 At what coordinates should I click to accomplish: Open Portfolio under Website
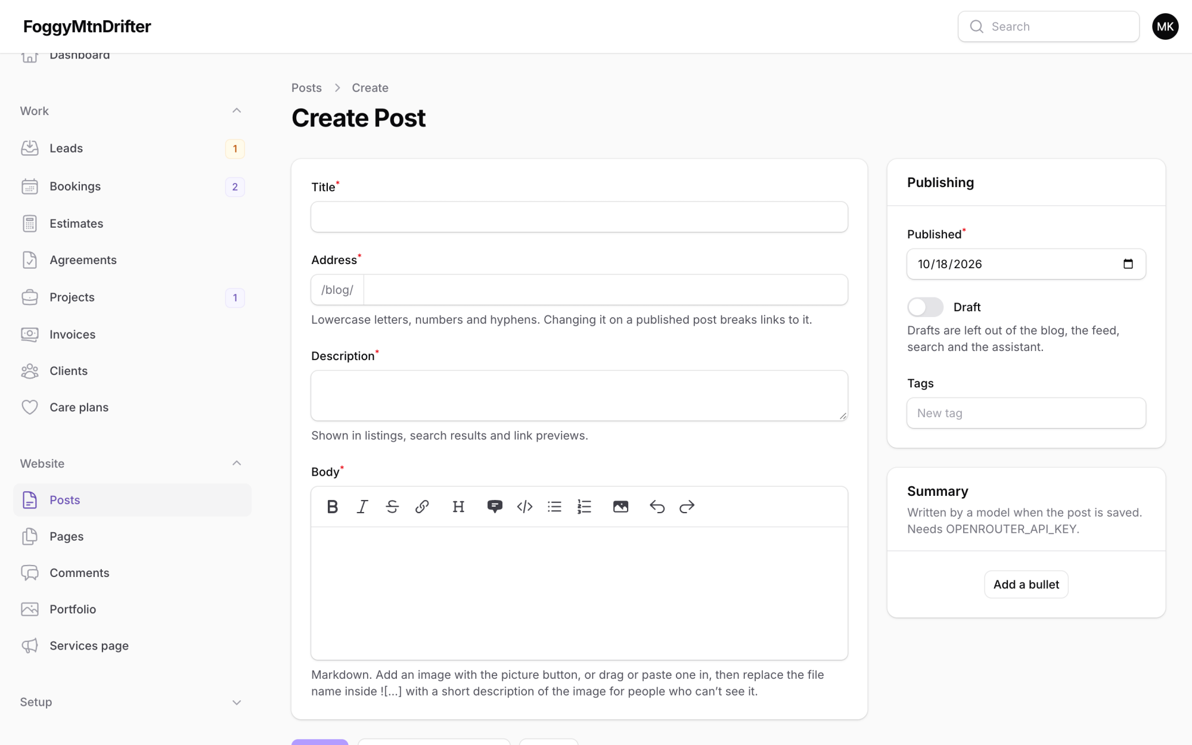[132, 609]
